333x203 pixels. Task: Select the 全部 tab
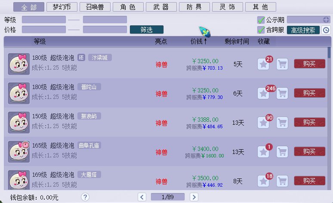pos(29,7)
